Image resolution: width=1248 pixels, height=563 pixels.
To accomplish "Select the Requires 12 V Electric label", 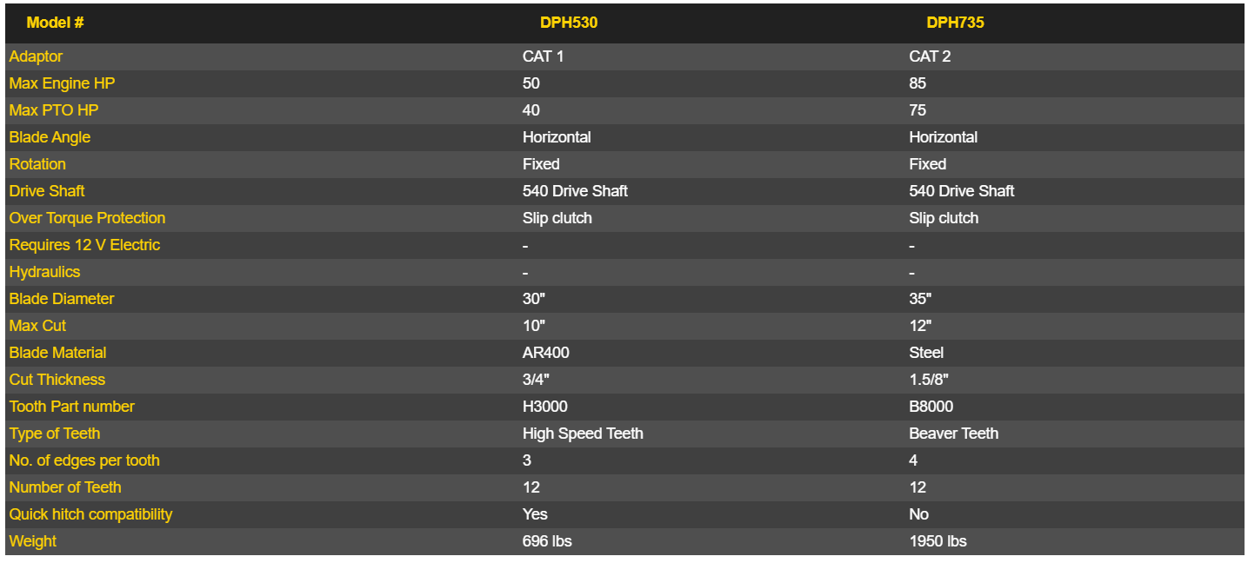I will coord(84,245).
